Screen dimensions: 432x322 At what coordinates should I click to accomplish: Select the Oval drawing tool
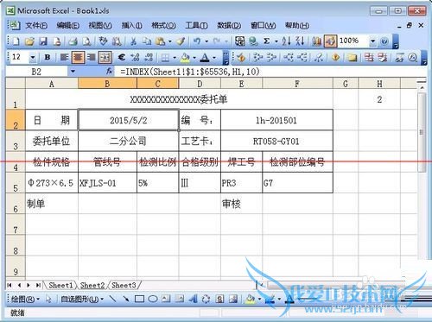coord(153,299)
